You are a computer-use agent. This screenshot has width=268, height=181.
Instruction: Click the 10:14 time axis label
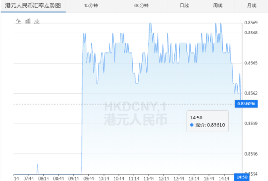104,179
